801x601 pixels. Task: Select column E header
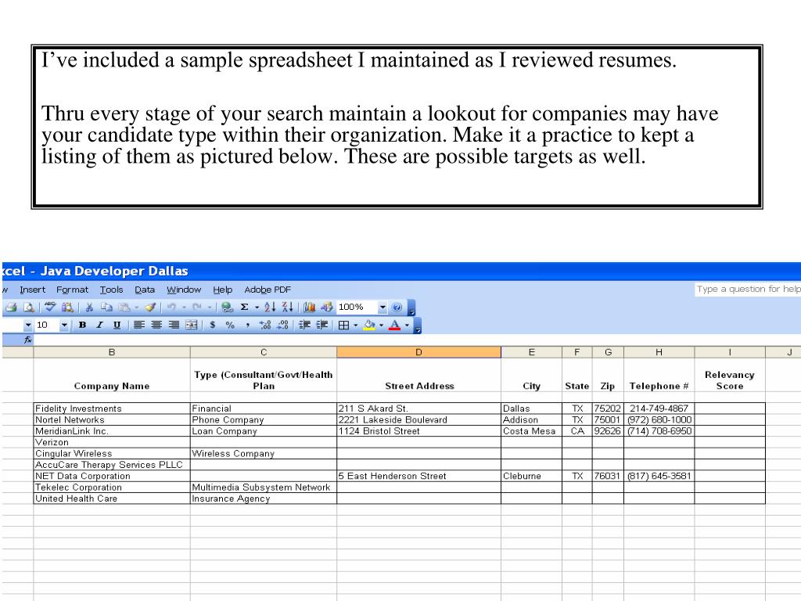coord(531,352)
